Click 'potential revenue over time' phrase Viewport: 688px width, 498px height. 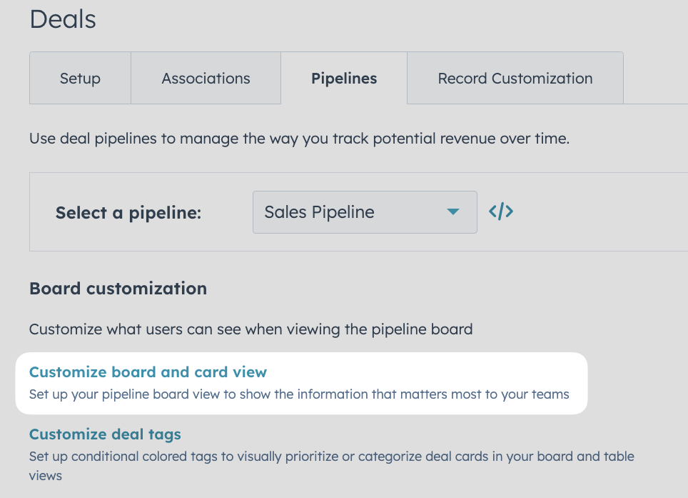(x=471, y=139)
